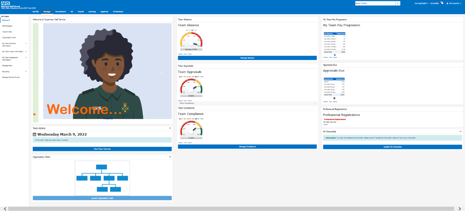The height and width of the screenshot is (211, 465).
Task: Switch to the My ESR tab
Action: [x=35, y=11]
